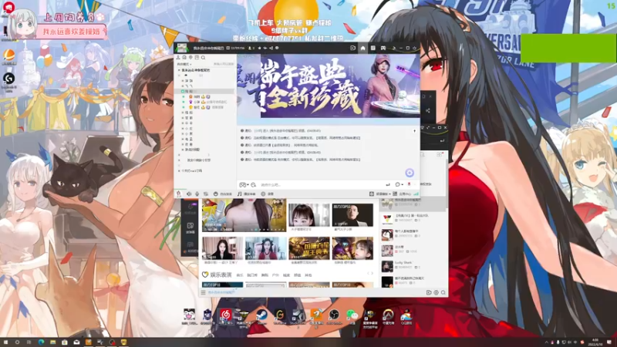Click the record button in the channel bottom bar

[x=267, y=194]
